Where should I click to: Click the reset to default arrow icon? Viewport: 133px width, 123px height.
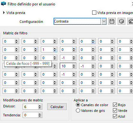coord(130,21)
